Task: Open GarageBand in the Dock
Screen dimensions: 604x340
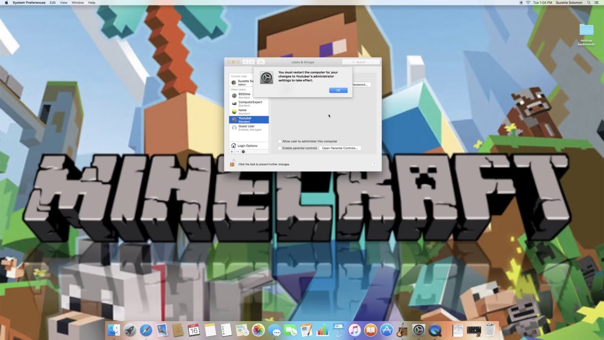Action: point(403,330)
